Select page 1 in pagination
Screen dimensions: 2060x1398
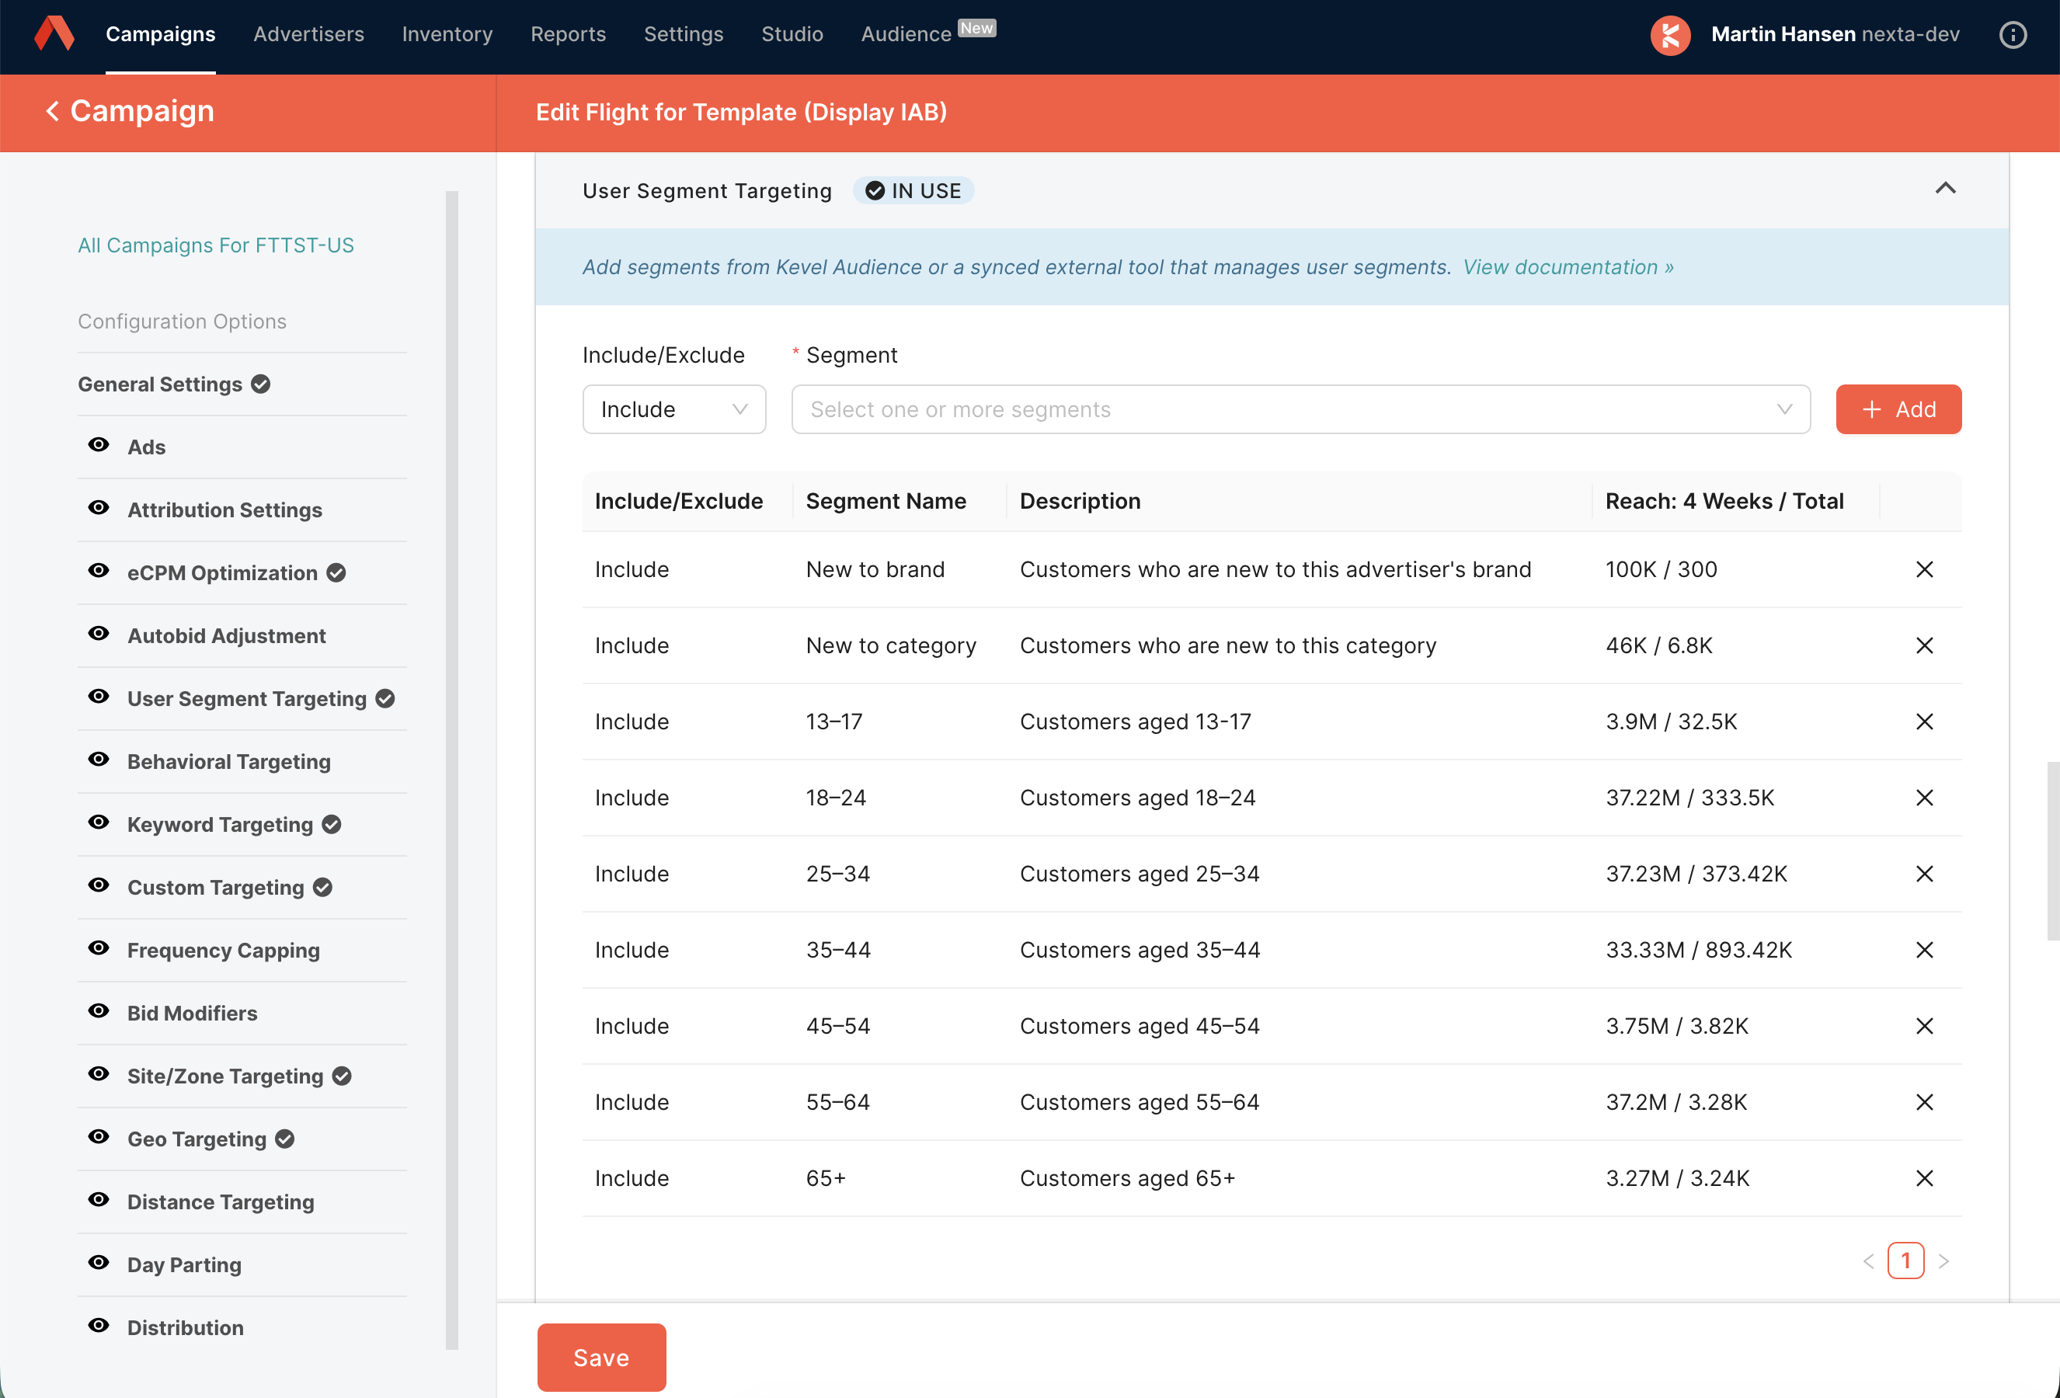coord(1905,1261)
